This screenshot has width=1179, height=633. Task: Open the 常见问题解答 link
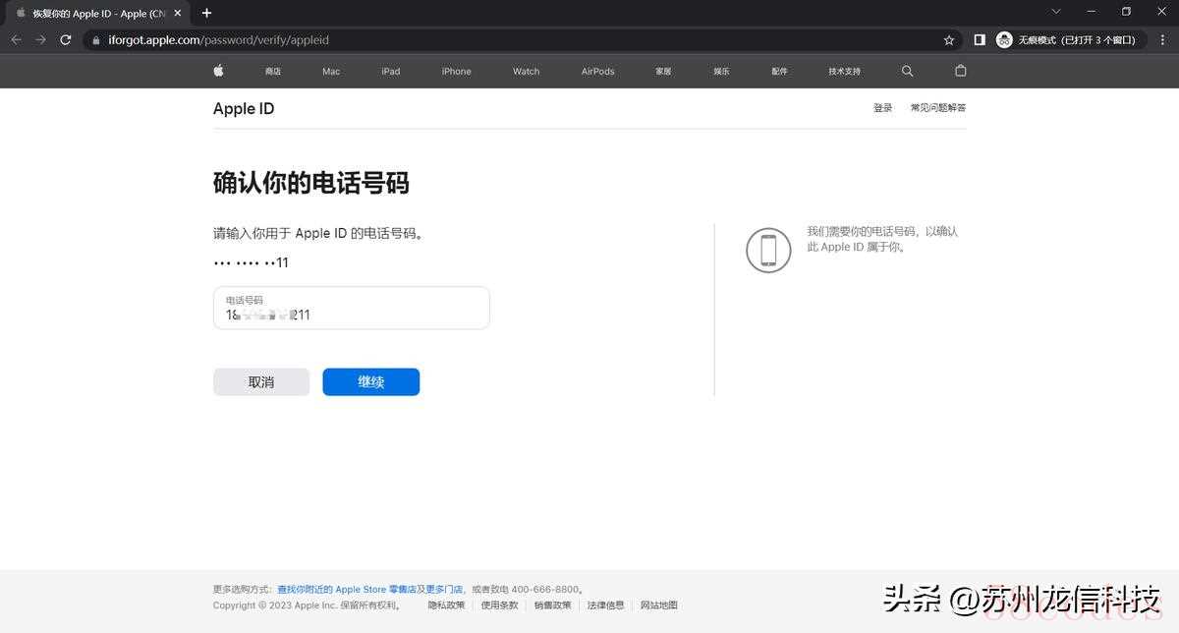938,108
